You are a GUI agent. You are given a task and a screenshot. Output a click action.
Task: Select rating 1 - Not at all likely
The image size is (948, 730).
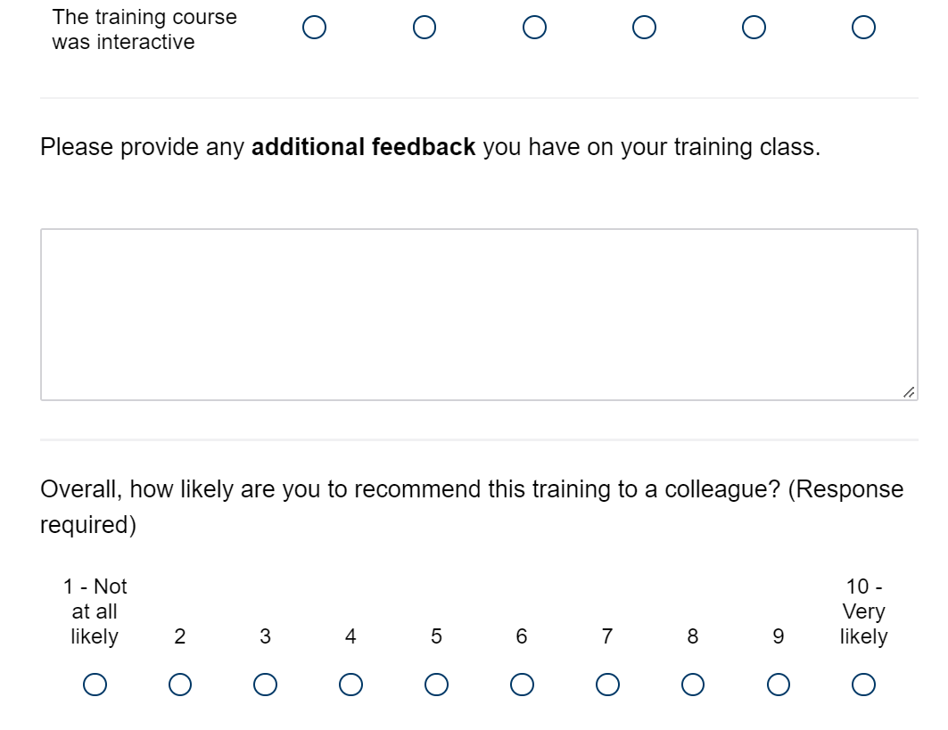tap(95, 685)
